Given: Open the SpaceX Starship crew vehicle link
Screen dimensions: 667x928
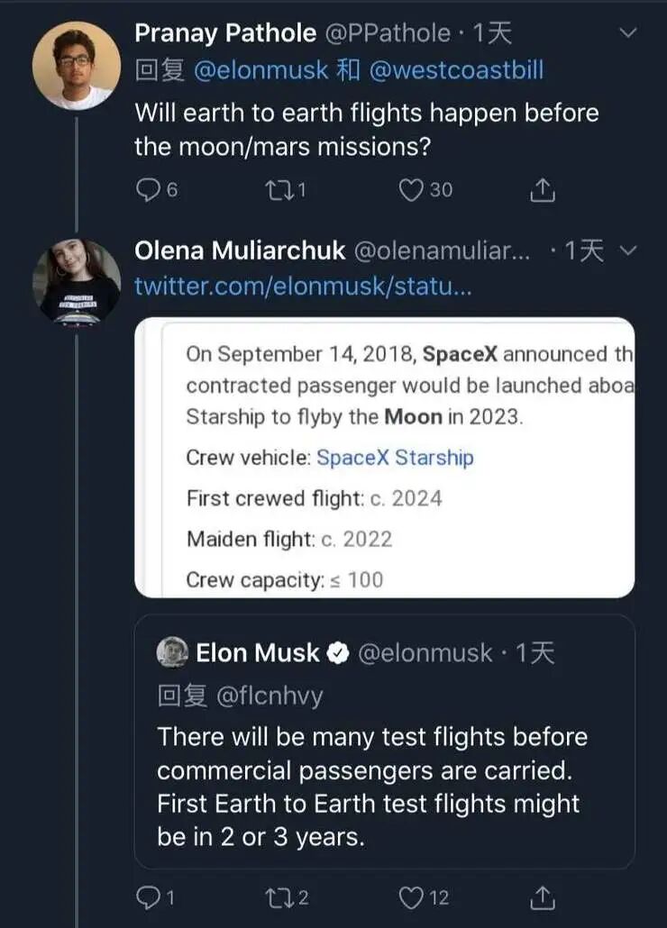Looking at the screenshot, I should pos(395,458).
